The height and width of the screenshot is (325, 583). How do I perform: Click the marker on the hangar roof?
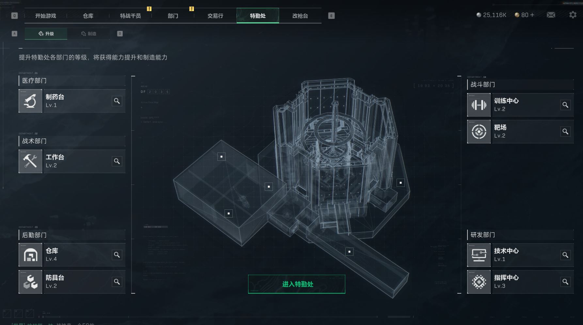[221, 156]
